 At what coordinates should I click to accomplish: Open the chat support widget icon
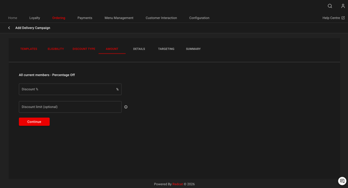(x=342, y=181)
